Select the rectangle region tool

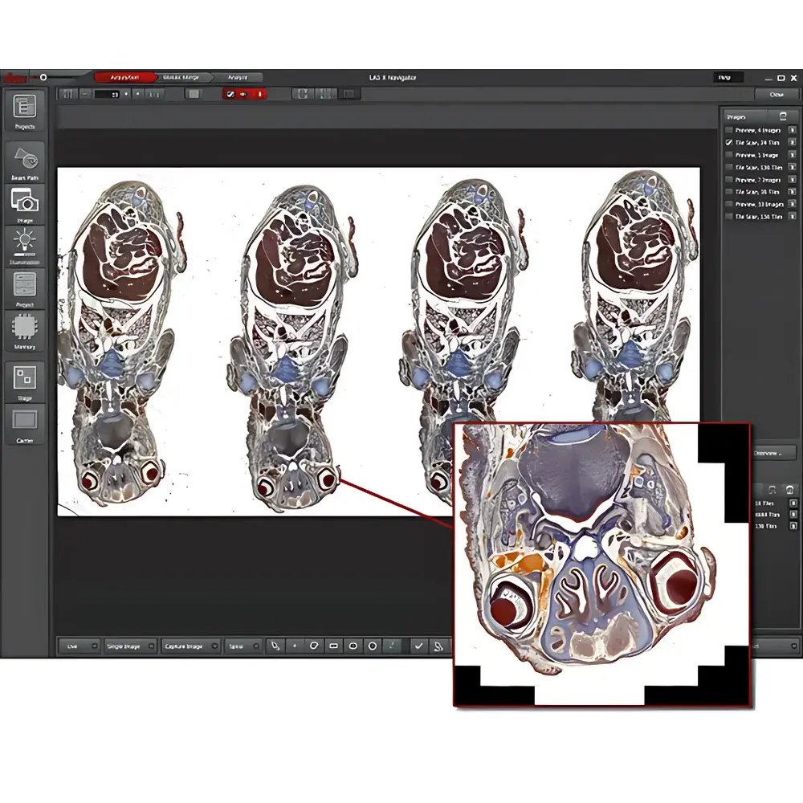(x=333, y=646)
